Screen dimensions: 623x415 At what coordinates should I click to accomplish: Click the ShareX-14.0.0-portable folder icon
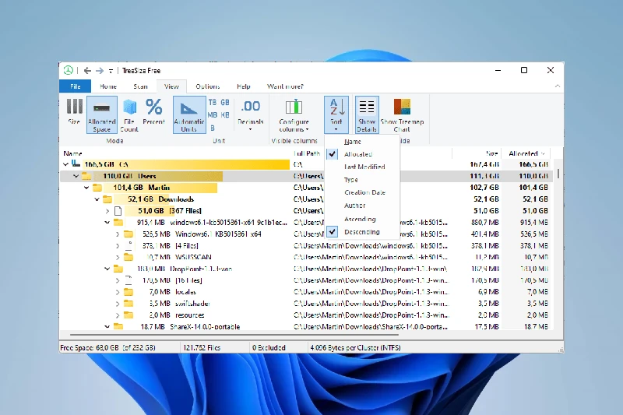[118, 326]
